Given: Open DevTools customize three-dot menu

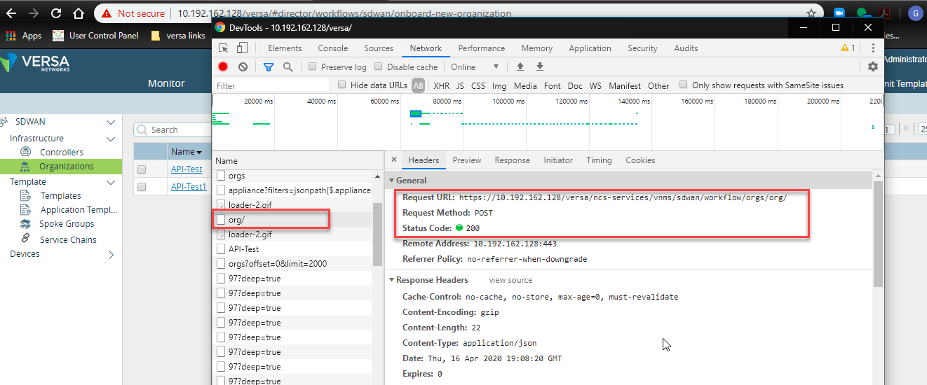Looking at the screenshot, I should pyautogui.click(x=873, y=48).
